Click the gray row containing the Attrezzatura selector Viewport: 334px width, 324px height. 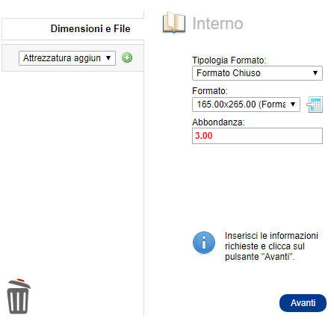click(x=72, y=58)
